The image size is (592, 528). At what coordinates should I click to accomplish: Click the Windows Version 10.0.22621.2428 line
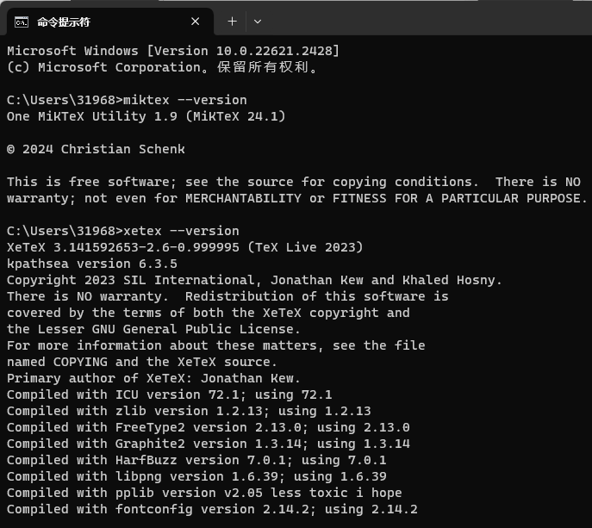(x=172, y=51)
